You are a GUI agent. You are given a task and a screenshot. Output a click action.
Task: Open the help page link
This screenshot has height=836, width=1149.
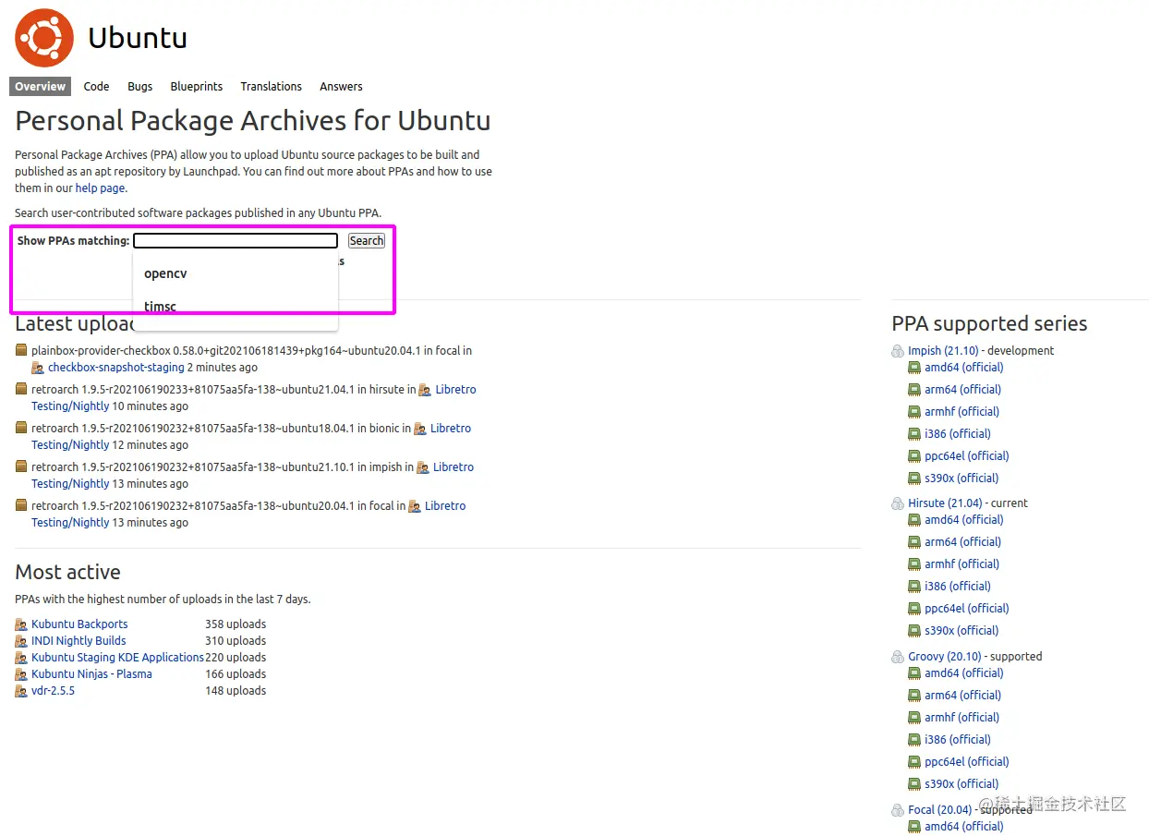point(100,188)
